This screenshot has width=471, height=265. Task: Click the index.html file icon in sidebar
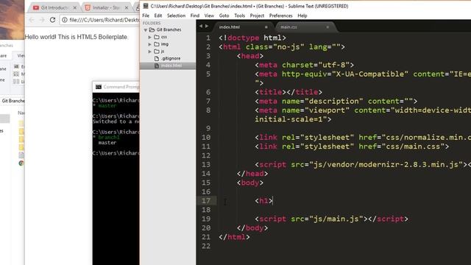pos(157,66)
